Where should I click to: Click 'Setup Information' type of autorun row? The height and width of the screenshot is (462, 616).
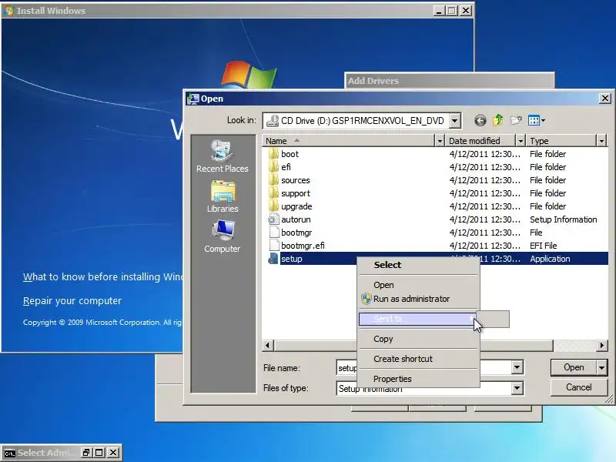tap(564, 219)
